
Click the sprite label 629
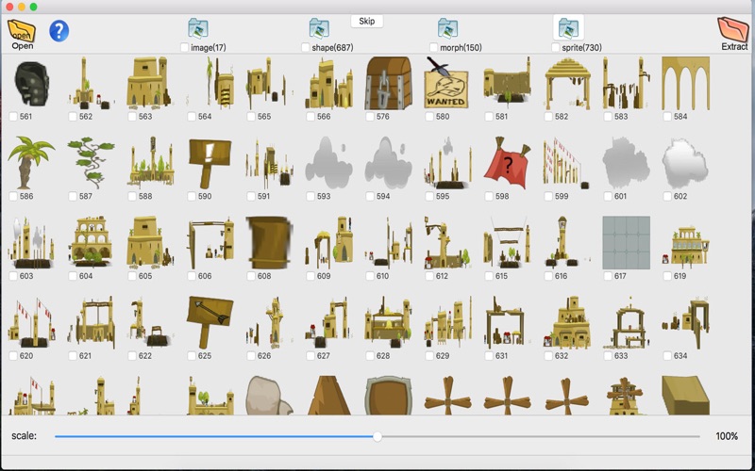(x=442, y=356)
